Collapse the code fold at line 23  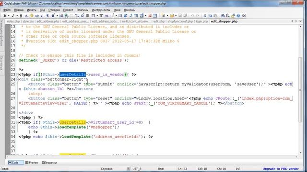click(x=17, y=75)
